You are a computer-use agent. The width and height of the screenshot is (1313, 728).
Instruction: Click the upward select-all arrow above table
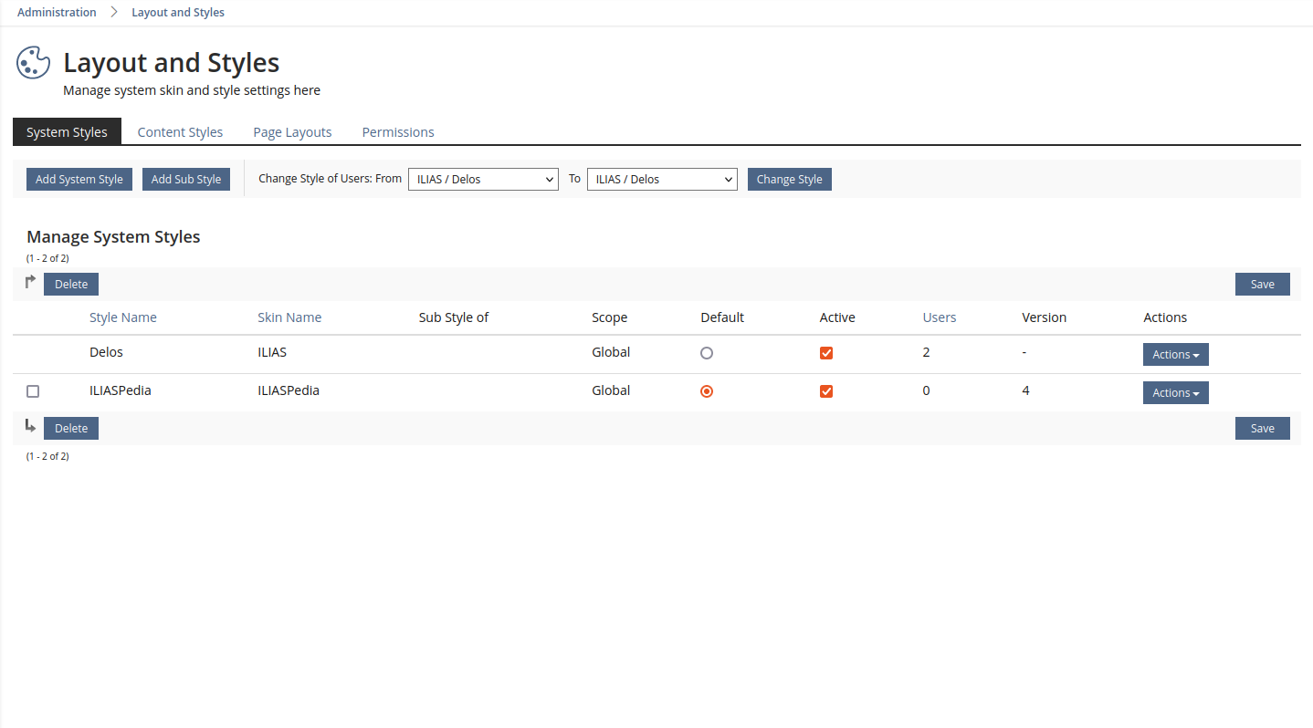click(30, 282)
